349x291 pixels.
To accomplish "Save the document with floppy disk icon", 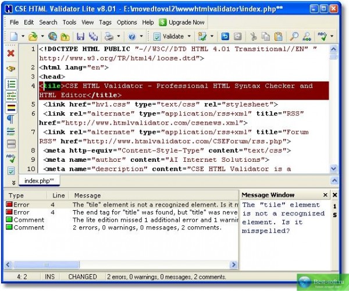I will click(80, 36).
